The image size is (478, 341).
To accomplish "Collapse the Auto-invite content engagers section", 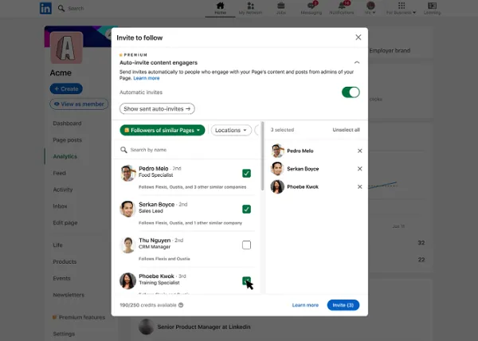I will (x=357, y=62).
